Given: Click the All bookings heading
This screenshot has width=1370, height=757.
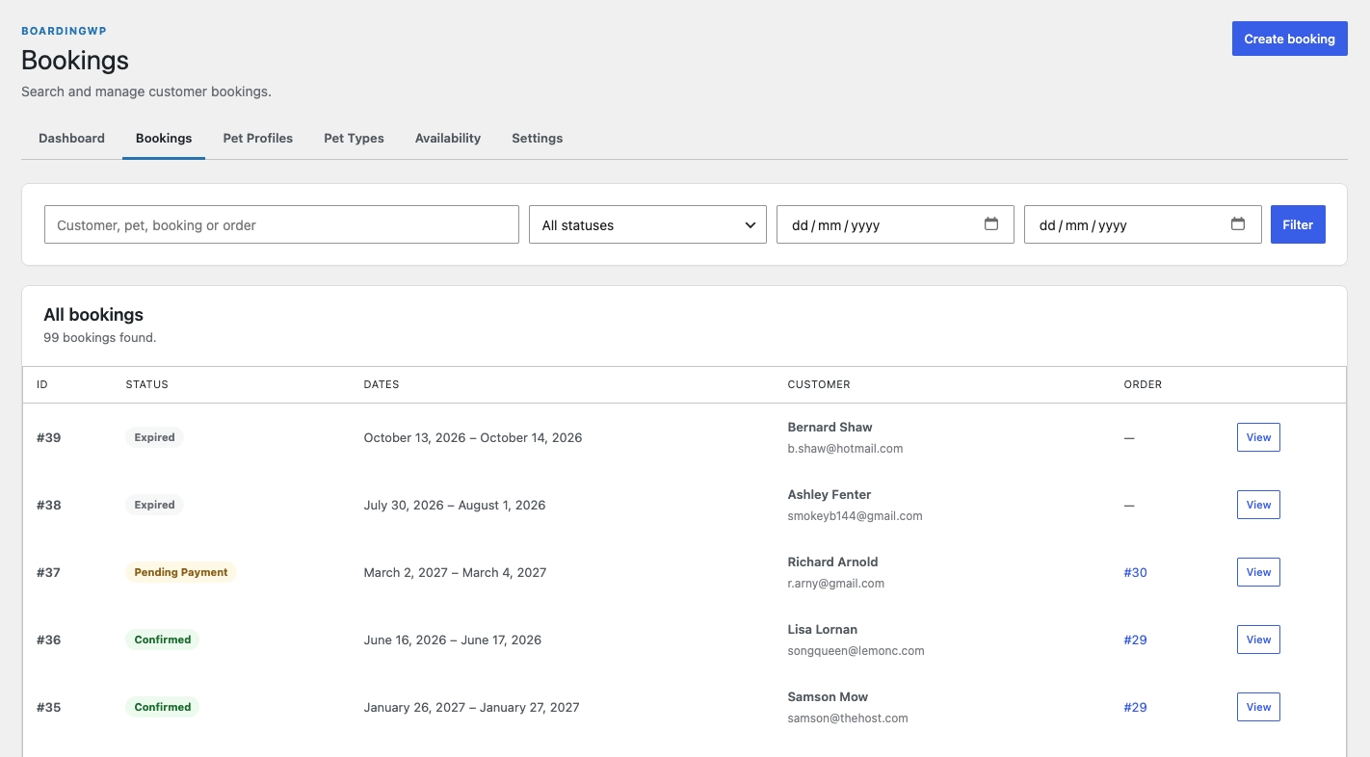Looking at the screenshot, I should [x=93, y=314].
